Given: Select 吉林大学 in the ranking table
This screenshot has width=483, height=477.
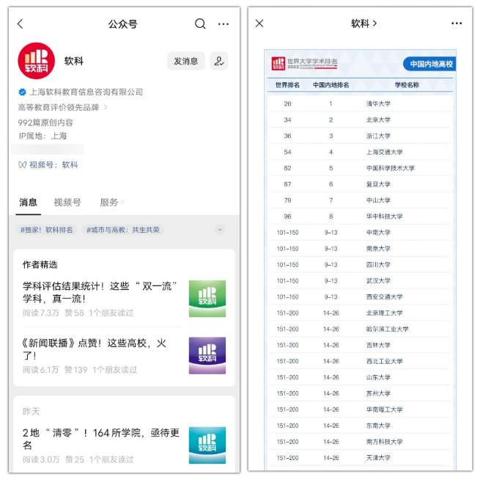Looking at the screenshot, I should (x=378, y=345).
